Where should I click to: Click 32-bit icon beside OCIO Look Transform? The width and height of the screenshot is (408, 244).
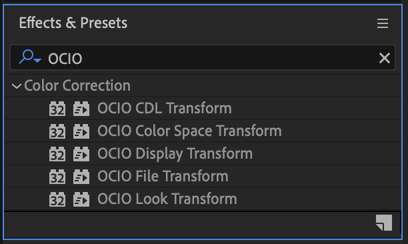(57, 199)
